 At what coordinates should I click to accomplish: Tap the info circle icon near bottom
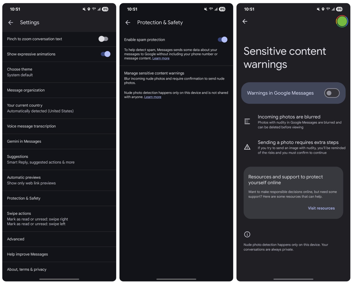(x=247, y=234)
